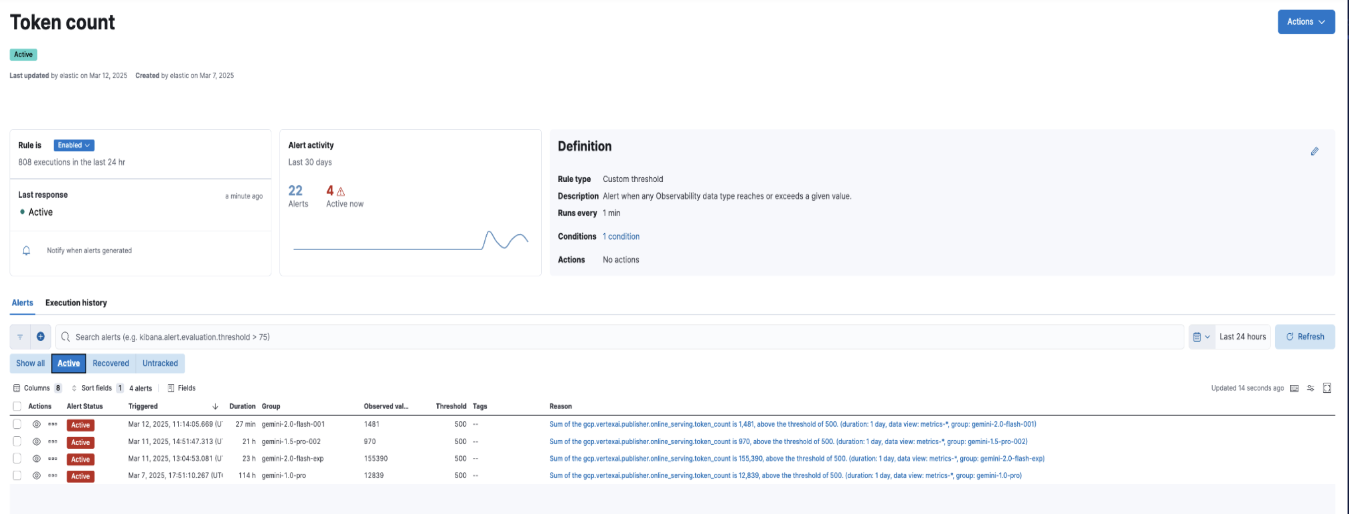Click the filter icon beside the search bar
The image size is (1349, 514).
20,337
